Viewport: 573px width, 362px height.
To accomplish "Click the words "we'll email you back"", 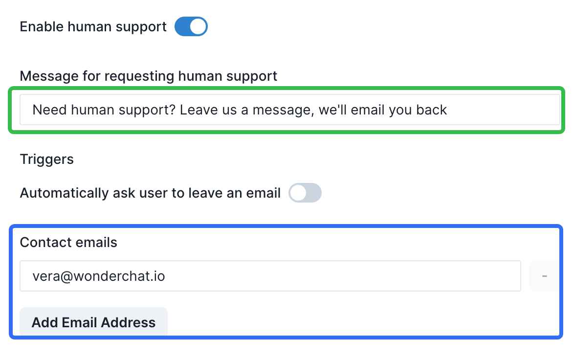I will (x=383, y=110).
